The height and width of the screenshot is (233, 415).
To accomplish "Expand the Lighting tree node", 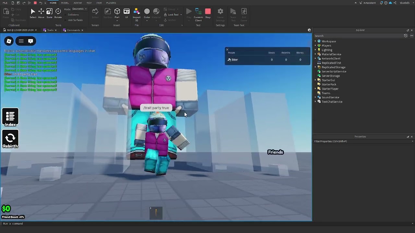I will click(315, 50).
